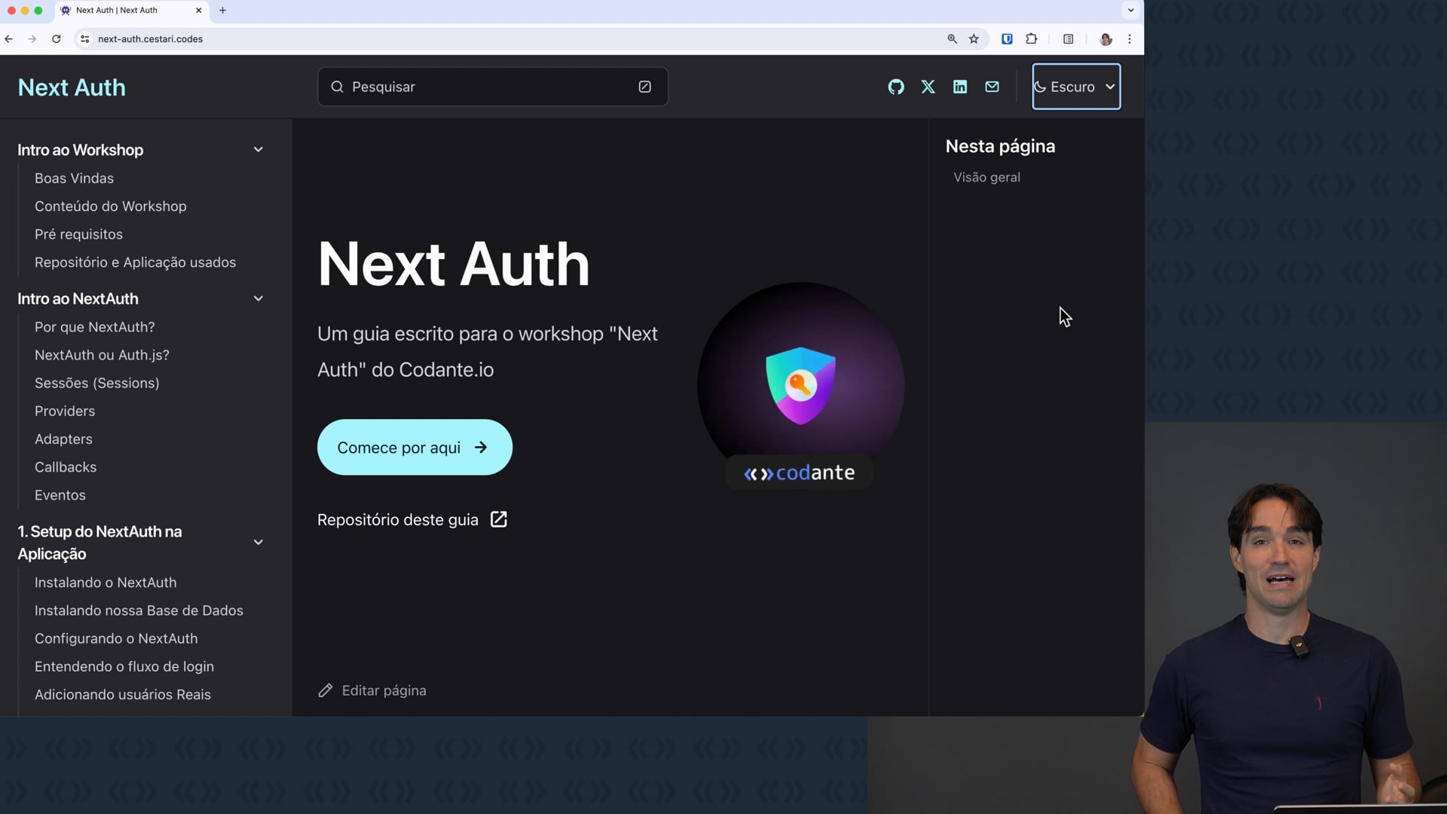
Task: Bookmark the page with star icon
Action: tap(974, 39)
